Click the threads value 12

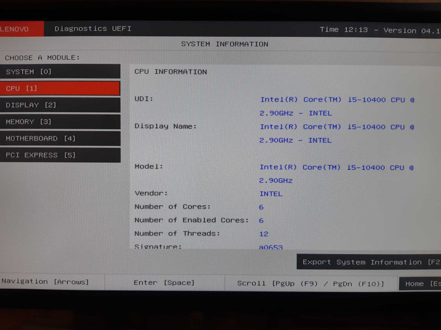tap(263, 234)
